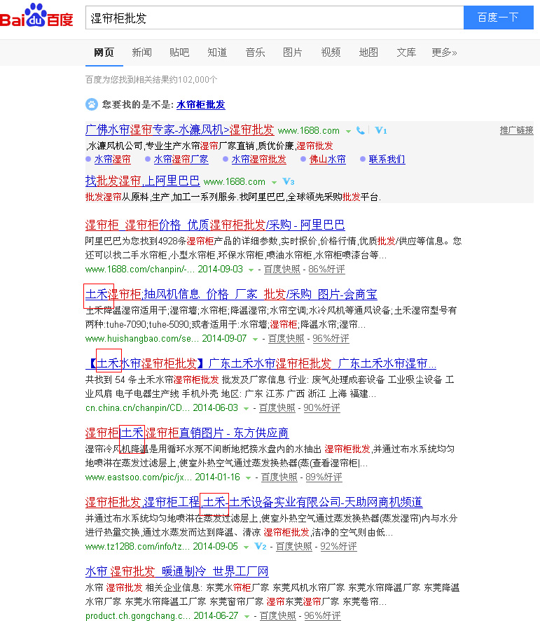Open arrow menu after eastsoo.com 2014-01-16

(x=249, y=478)
